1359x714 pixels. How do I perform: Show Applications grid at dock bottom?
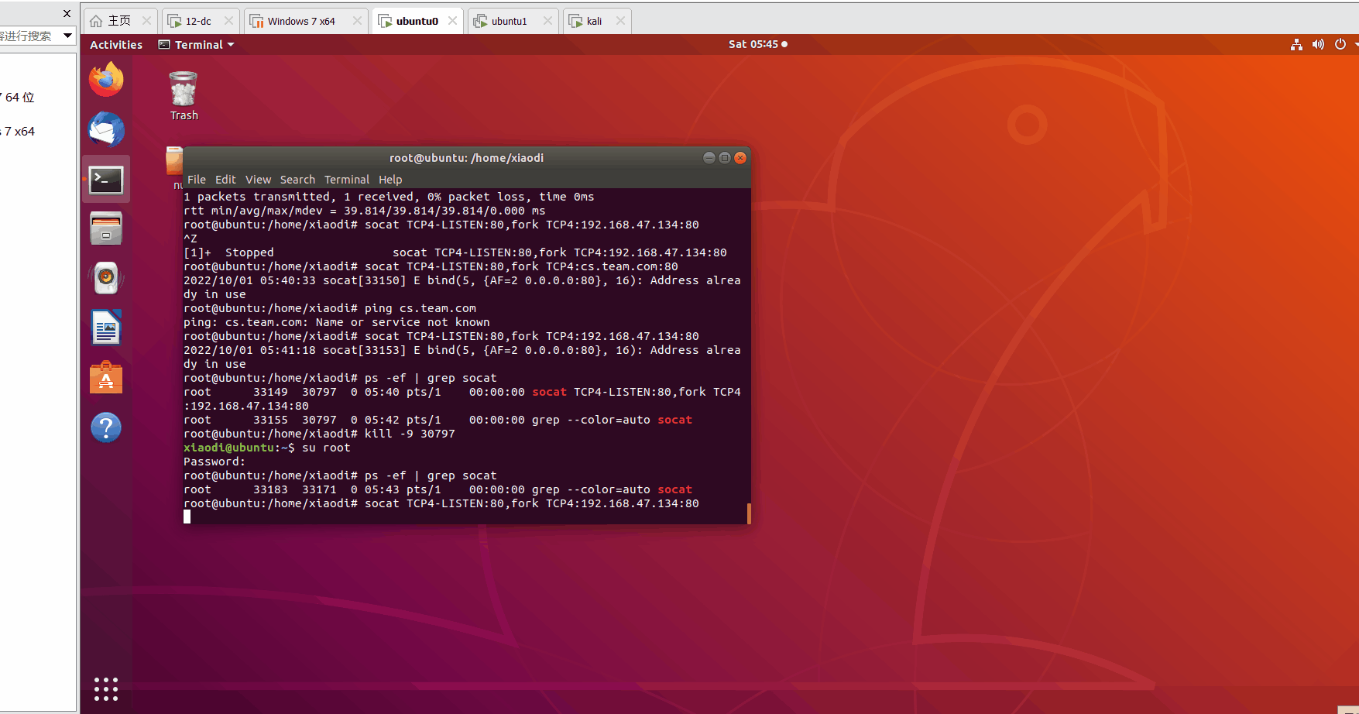pyautogui.click(x=106, y=688)
